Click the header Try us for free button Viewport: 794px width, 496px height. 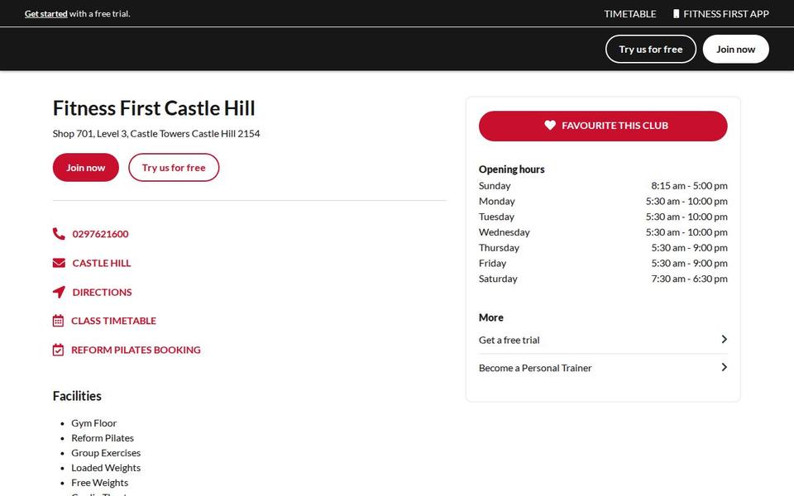[651, 49]
